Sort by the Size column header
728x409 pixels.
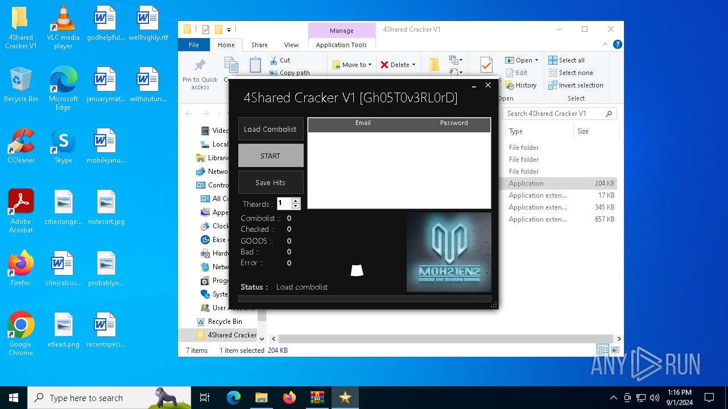[x=595, y=131]
